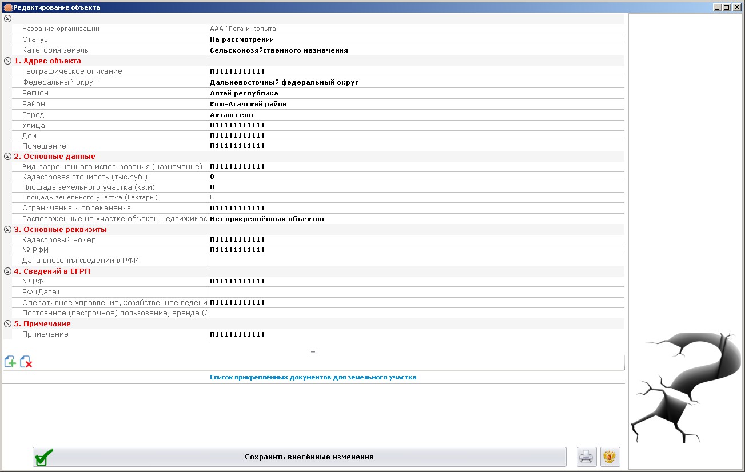This screenshot has height=472, width=745.
Task: Edit the '№ РФИ' value
Action: click(x=416, y=250)
